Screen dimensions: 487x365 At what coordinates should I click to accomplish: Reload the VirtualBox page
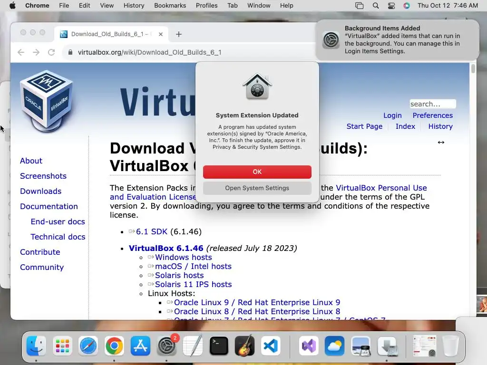click(x=51, y=52)
